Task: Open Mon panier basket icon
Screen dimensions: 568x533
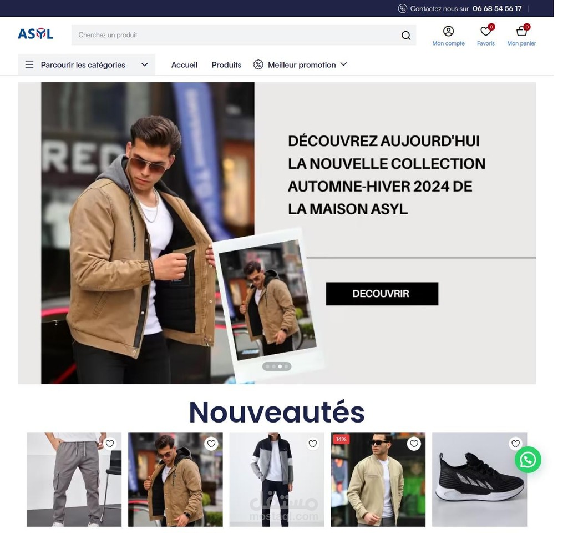Action: [x=521, y=31]
